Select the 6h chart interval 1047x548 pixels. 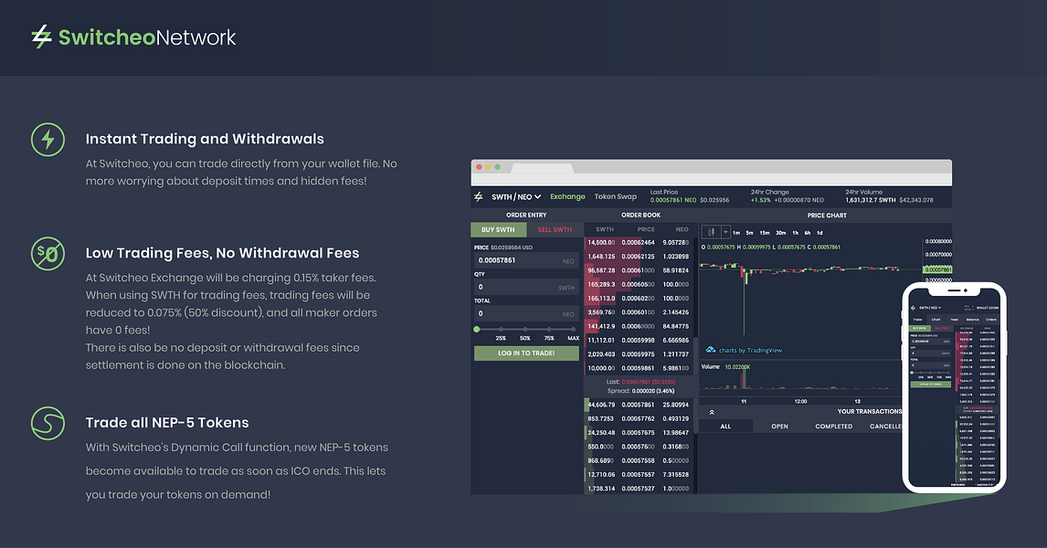click(x=808, y=233)
